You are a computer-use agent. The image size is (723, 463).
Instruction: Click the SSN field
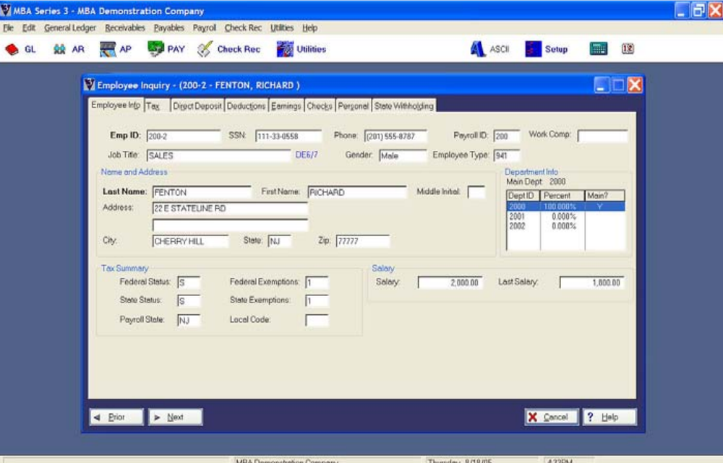288,136
